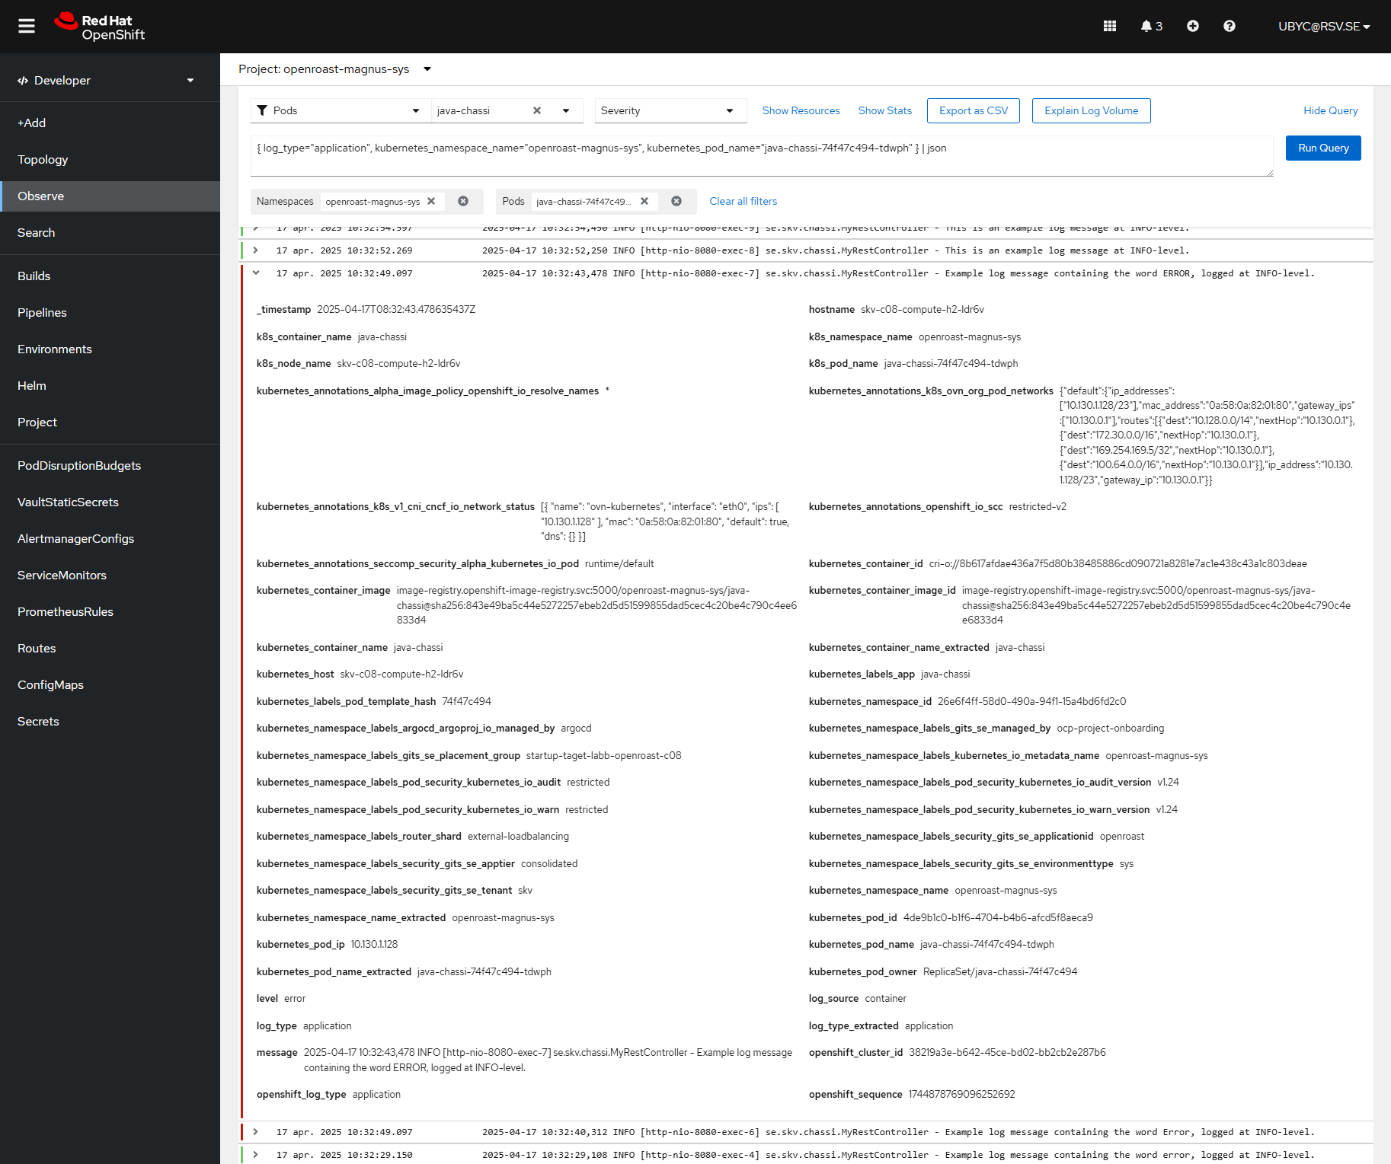Click the Show Stats link
Viewport: 1391px width, 1164px height.
(x=884, y=111)
